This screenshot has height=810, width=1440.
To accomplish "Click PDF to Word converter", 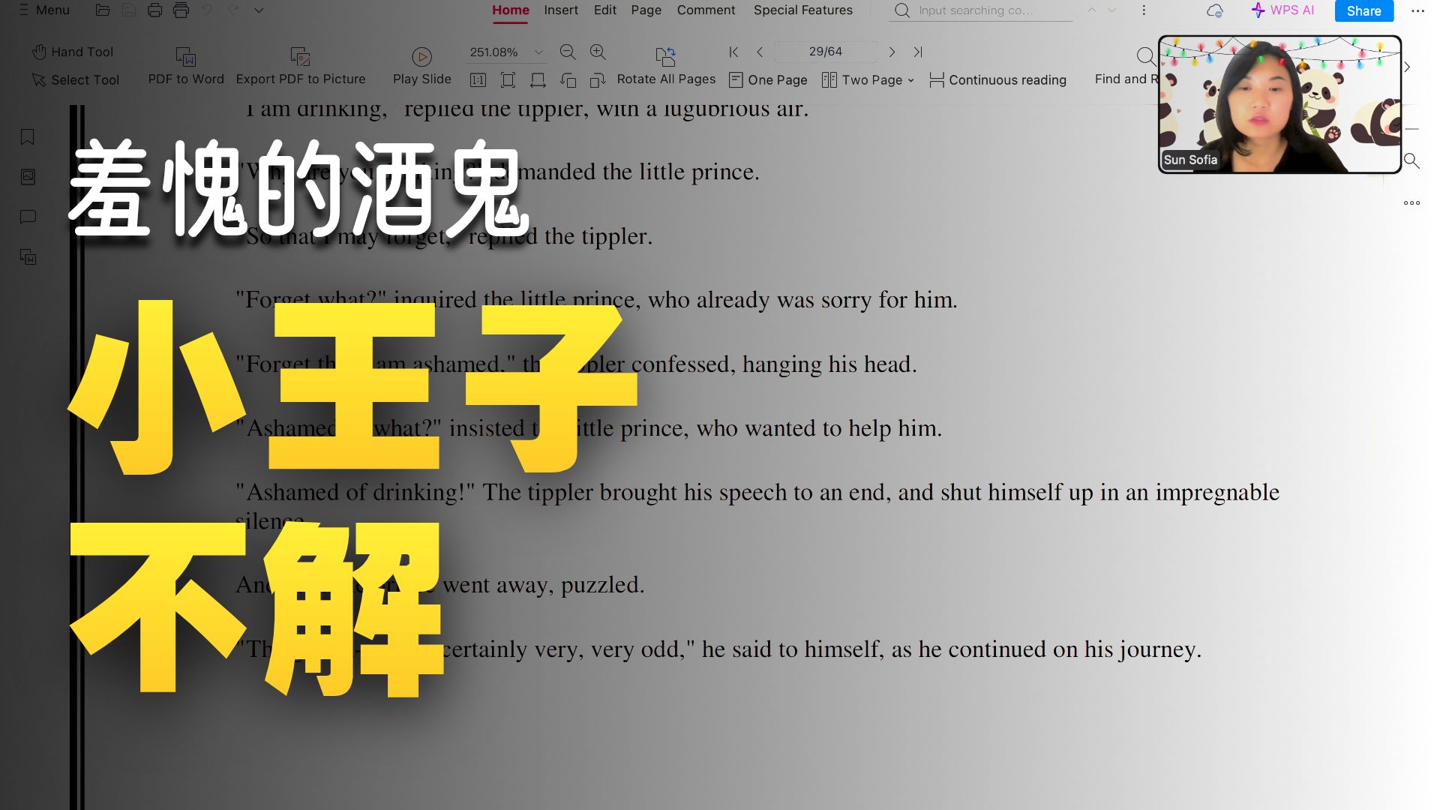I will coord(186,66).
